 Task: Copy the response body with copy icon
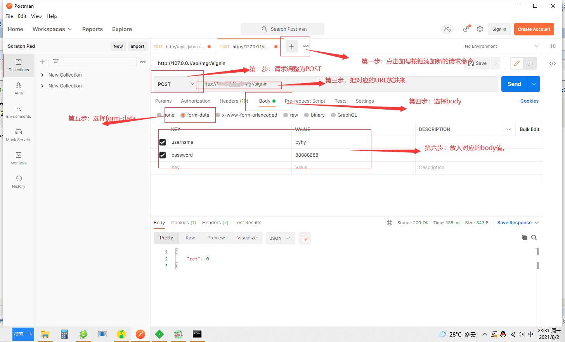click(525, 237)
